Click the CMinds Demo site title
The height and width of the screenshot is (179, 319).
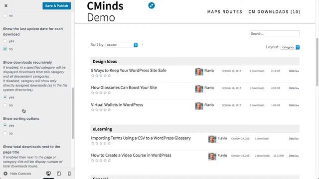[105, 11]
